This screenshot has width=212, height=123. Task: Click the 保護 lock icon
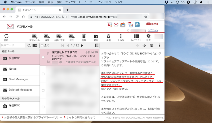pyautogui.click(x=108, y=36)
